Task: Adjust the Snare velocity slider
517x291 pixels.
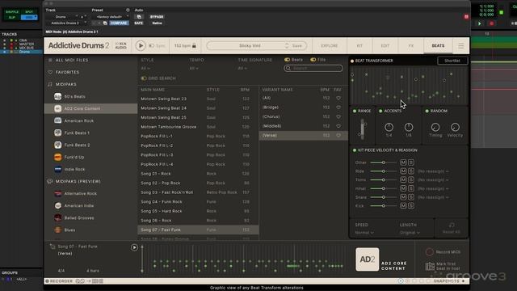Action: (x=383, y=197)
